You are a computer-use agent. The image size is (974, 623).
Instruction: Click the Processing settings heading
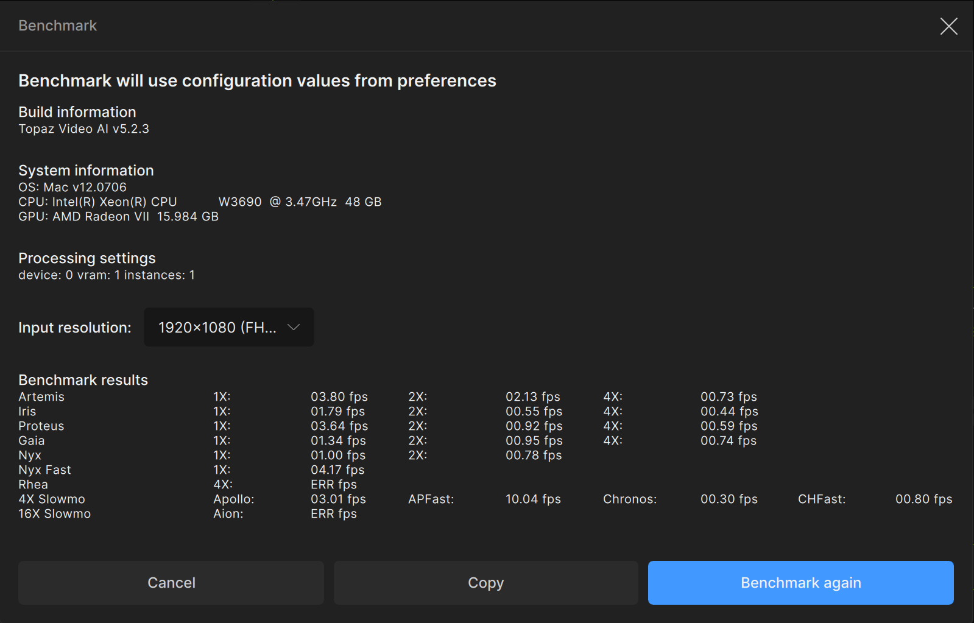click(x=87, y=258)
